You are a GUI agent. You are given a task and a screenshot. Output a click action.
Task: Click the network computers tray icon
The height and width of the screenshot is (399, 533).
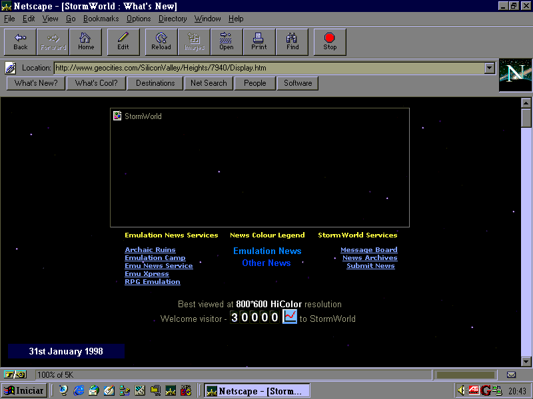point(496,390)
